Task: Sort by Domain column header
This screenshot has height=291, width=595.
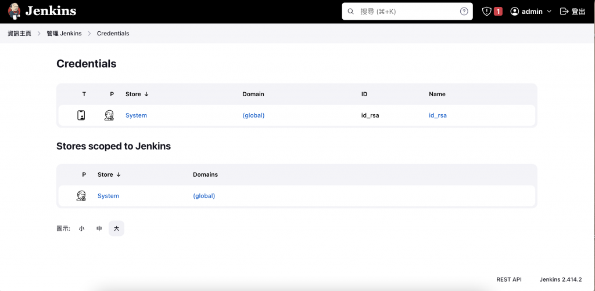Action: pos(253,94)
